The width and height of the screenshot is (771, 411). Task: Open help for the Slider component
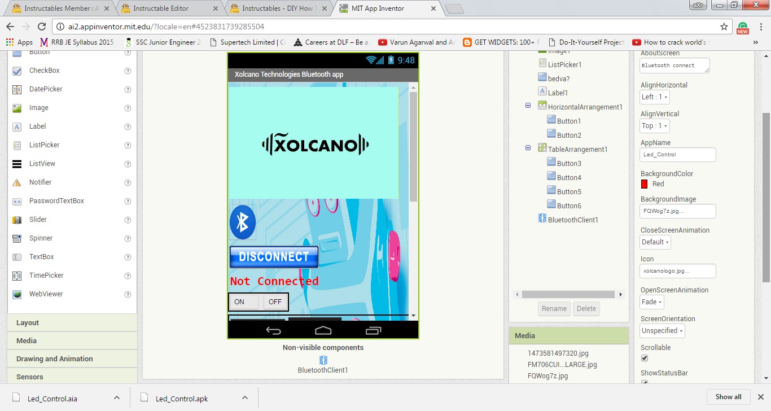[128, 220]
